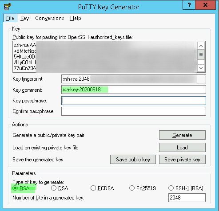Screen dimensions: 219x211
Task: Select the RSA key type
Action: (x=21, y=188)
